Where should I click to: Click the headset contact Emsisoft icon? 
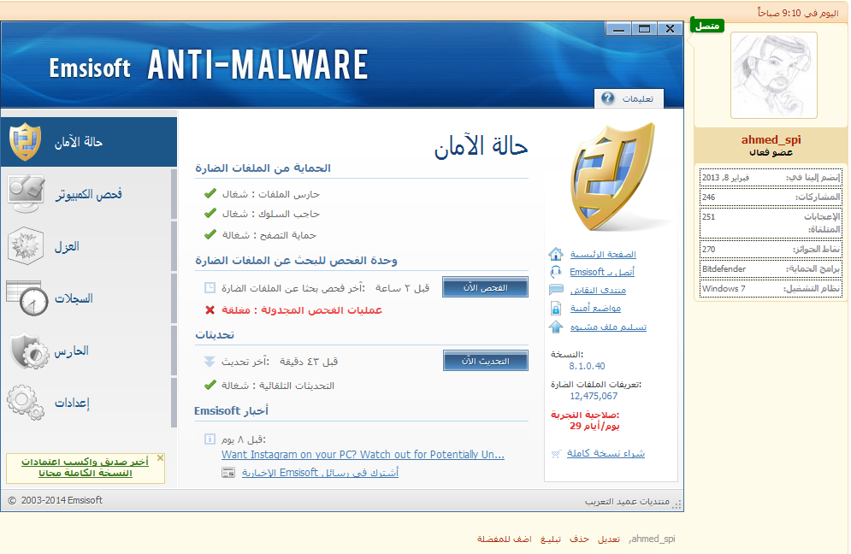coord(556,272)
